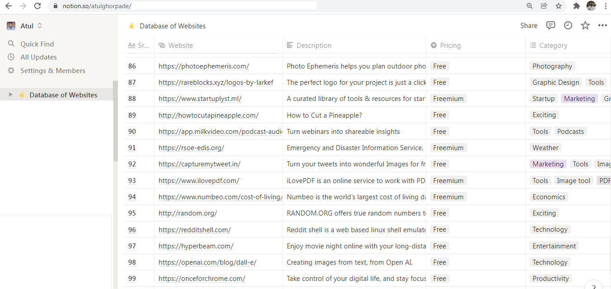Click the page emoji icon beside title

[x=132, y=26]
